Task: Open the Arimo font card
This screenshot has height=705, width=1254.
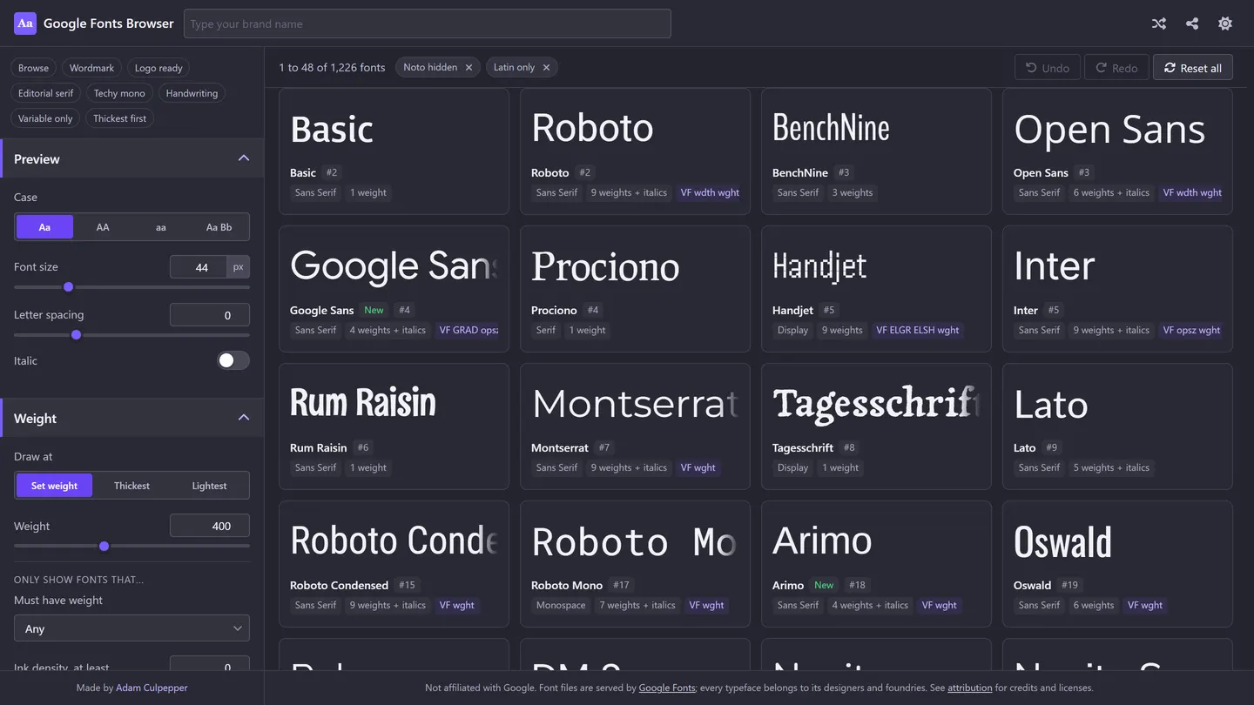Action: tap(876, 564)
